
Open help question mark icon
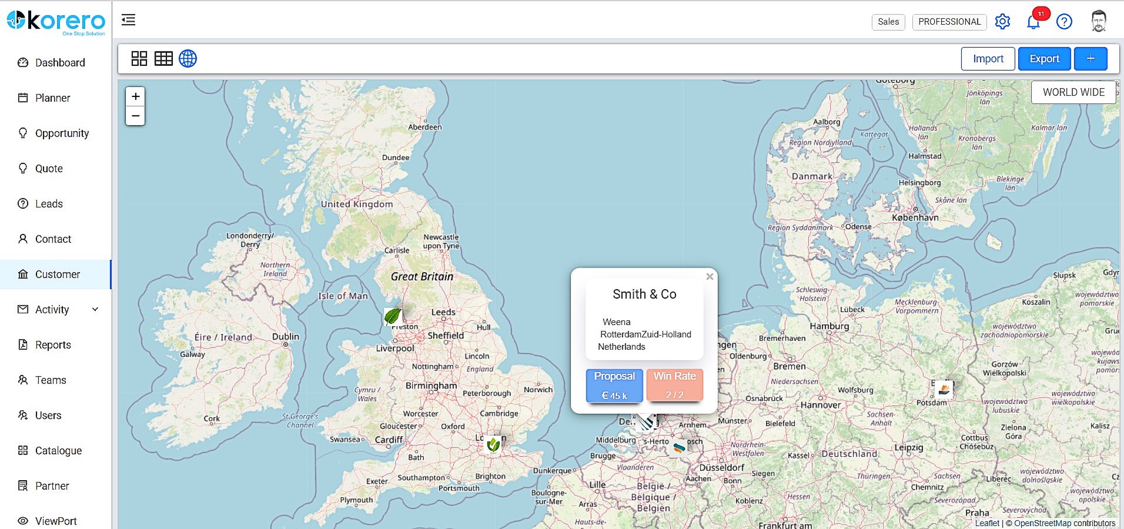coord(1064,22)
